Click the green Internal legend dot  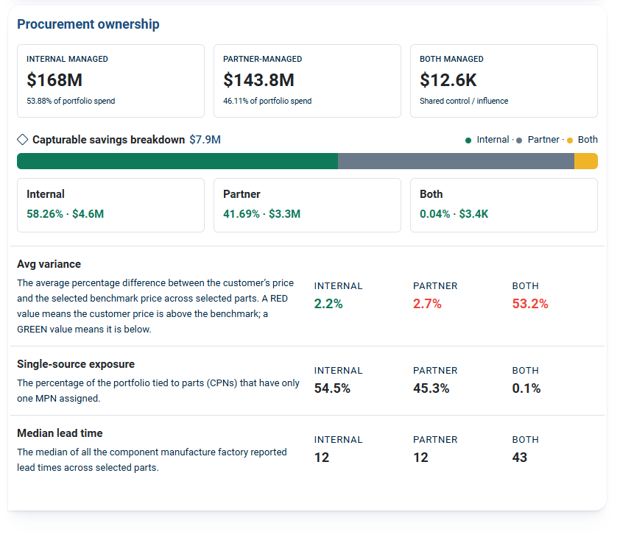468,141
